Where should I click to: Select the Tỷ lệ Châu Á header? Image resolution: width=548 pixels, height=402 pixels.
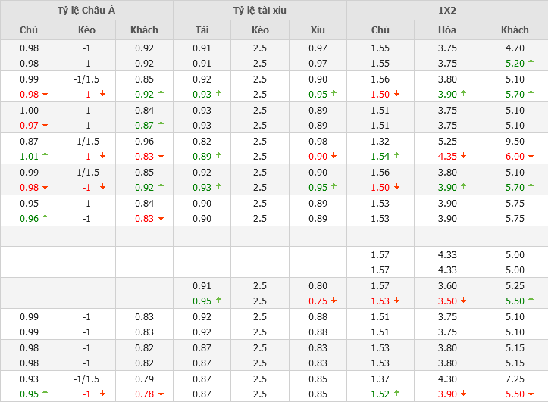(x=86, y=10)
